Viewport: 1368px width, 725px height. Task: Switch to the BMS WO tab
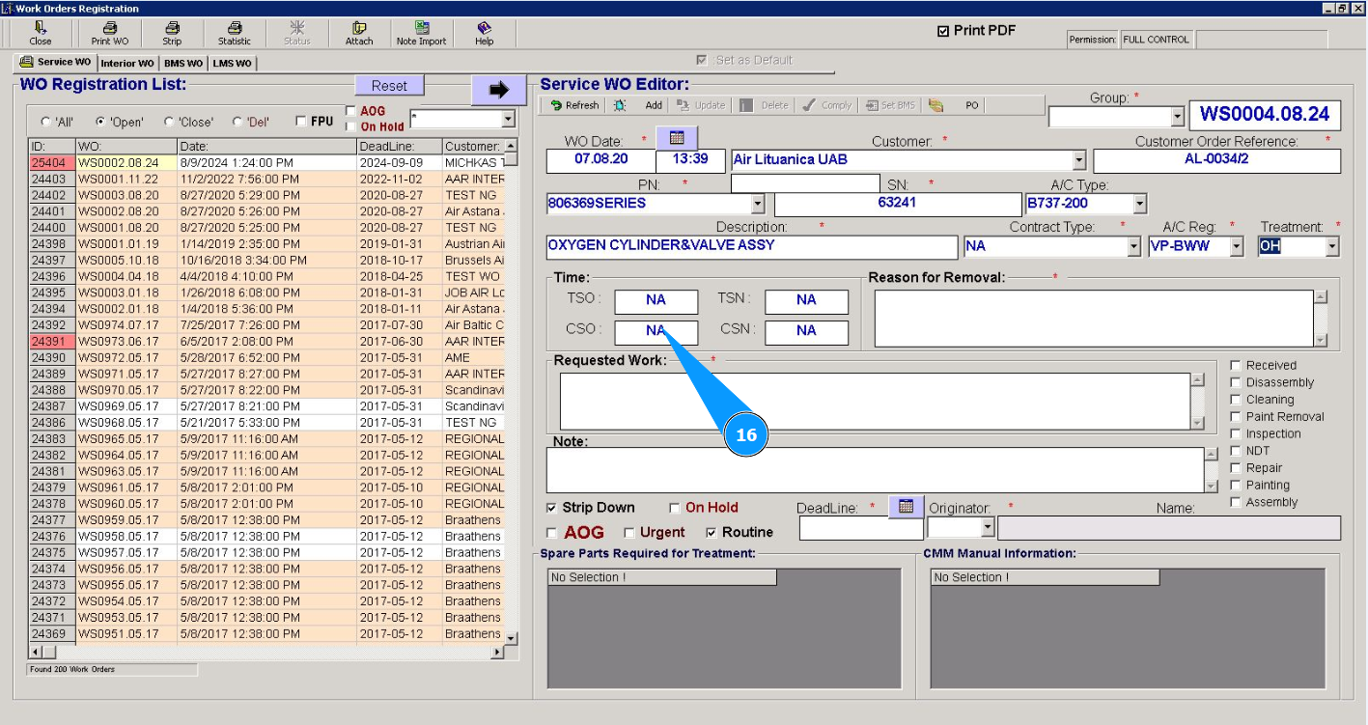(182, 64)
